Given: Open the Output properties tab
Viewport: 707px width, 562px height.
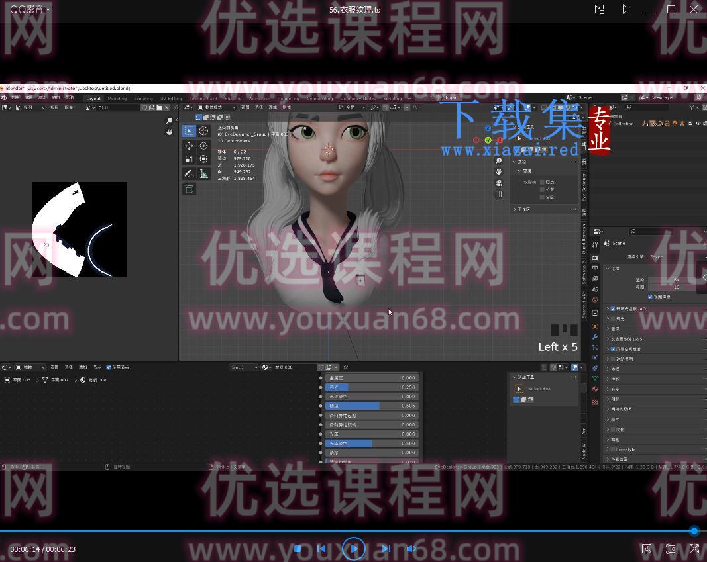Looking at the screenshot, I should coord(595,268).
